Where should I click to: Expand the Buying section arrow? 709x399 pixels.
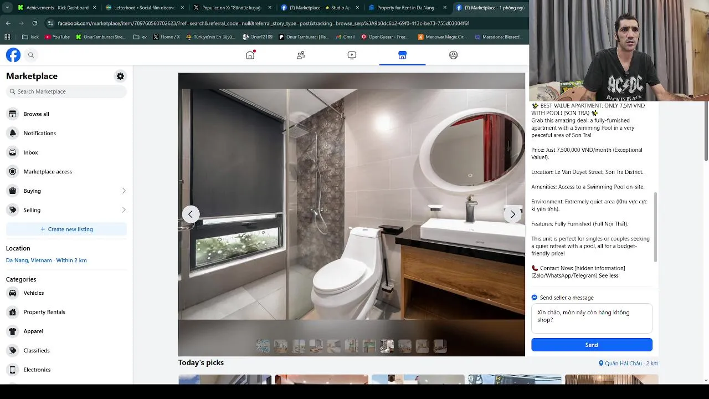[x=124, y=191]
